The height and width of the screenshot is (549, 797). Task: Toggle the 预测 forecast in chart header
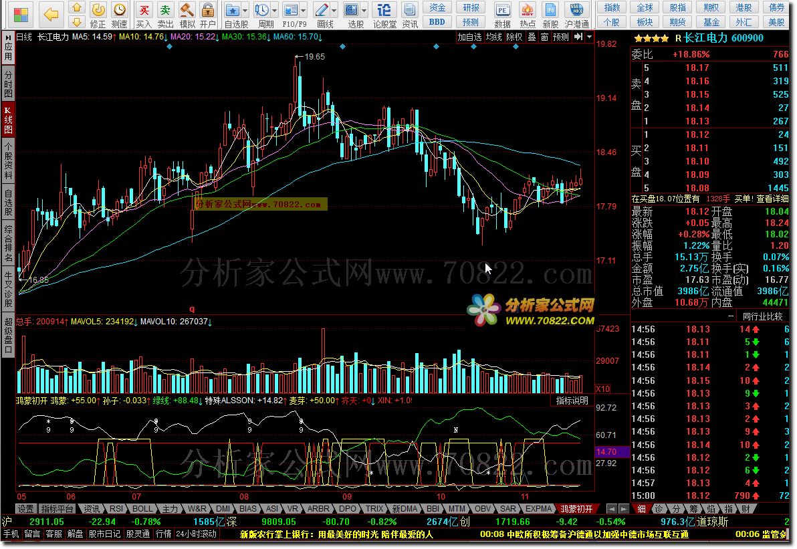tap(561, 37)
